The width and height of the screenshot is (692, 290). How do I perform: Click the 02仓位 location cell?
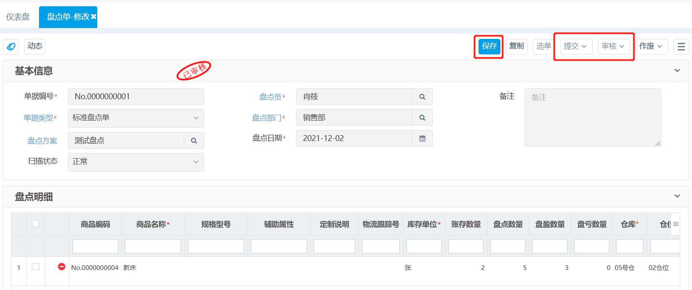pos(658,268)
